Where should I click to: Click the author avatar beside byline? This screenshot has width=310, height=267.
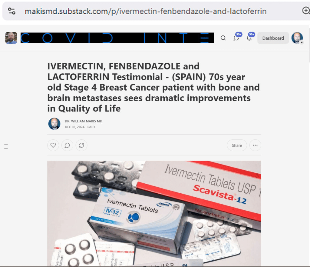pyautogui.click(x=54, y=124)
